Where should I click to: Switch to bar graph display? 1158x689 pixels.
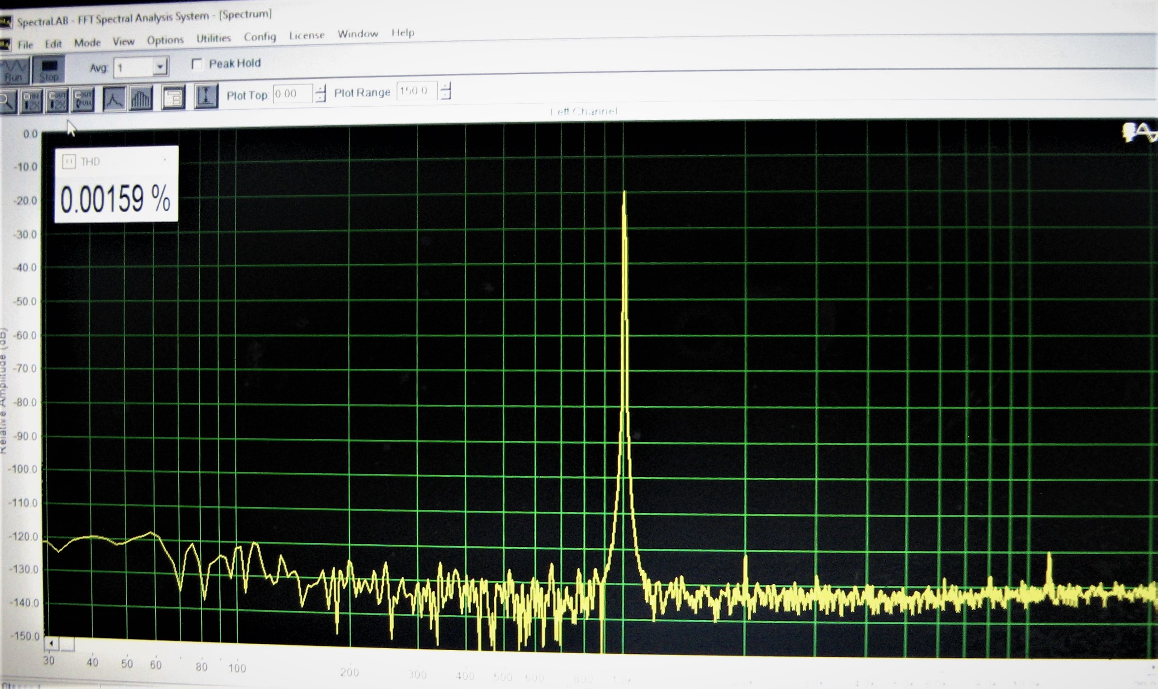[141, 98]
